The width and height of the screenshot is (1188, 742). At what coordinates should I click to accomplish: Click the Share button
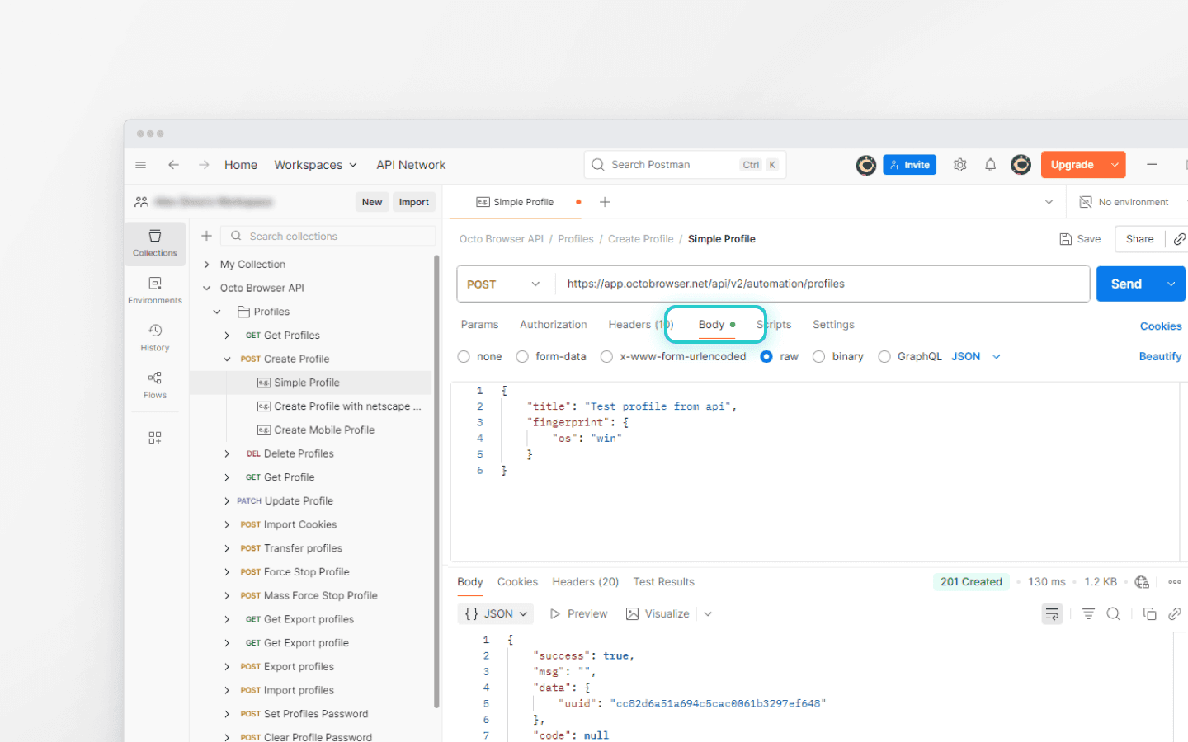coord(1140,239)
